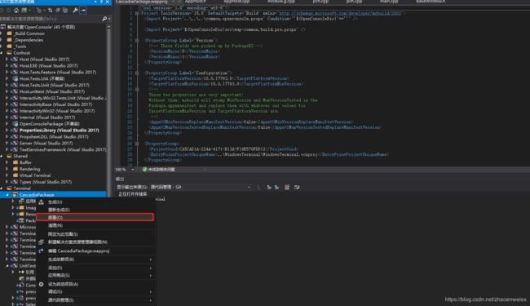The width and height of the screenshot is (530, 306).
Task: Select the solution 'OpenConsole' root node
Action: click(x=42, y=27)
